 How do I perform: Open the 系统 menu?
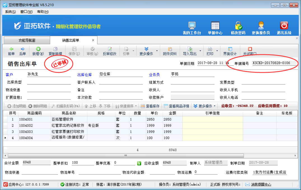tap(10, 12)
